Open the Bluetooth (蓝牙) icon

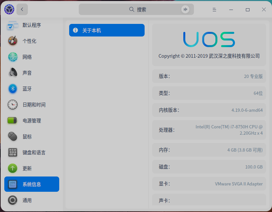pos(13,89)
